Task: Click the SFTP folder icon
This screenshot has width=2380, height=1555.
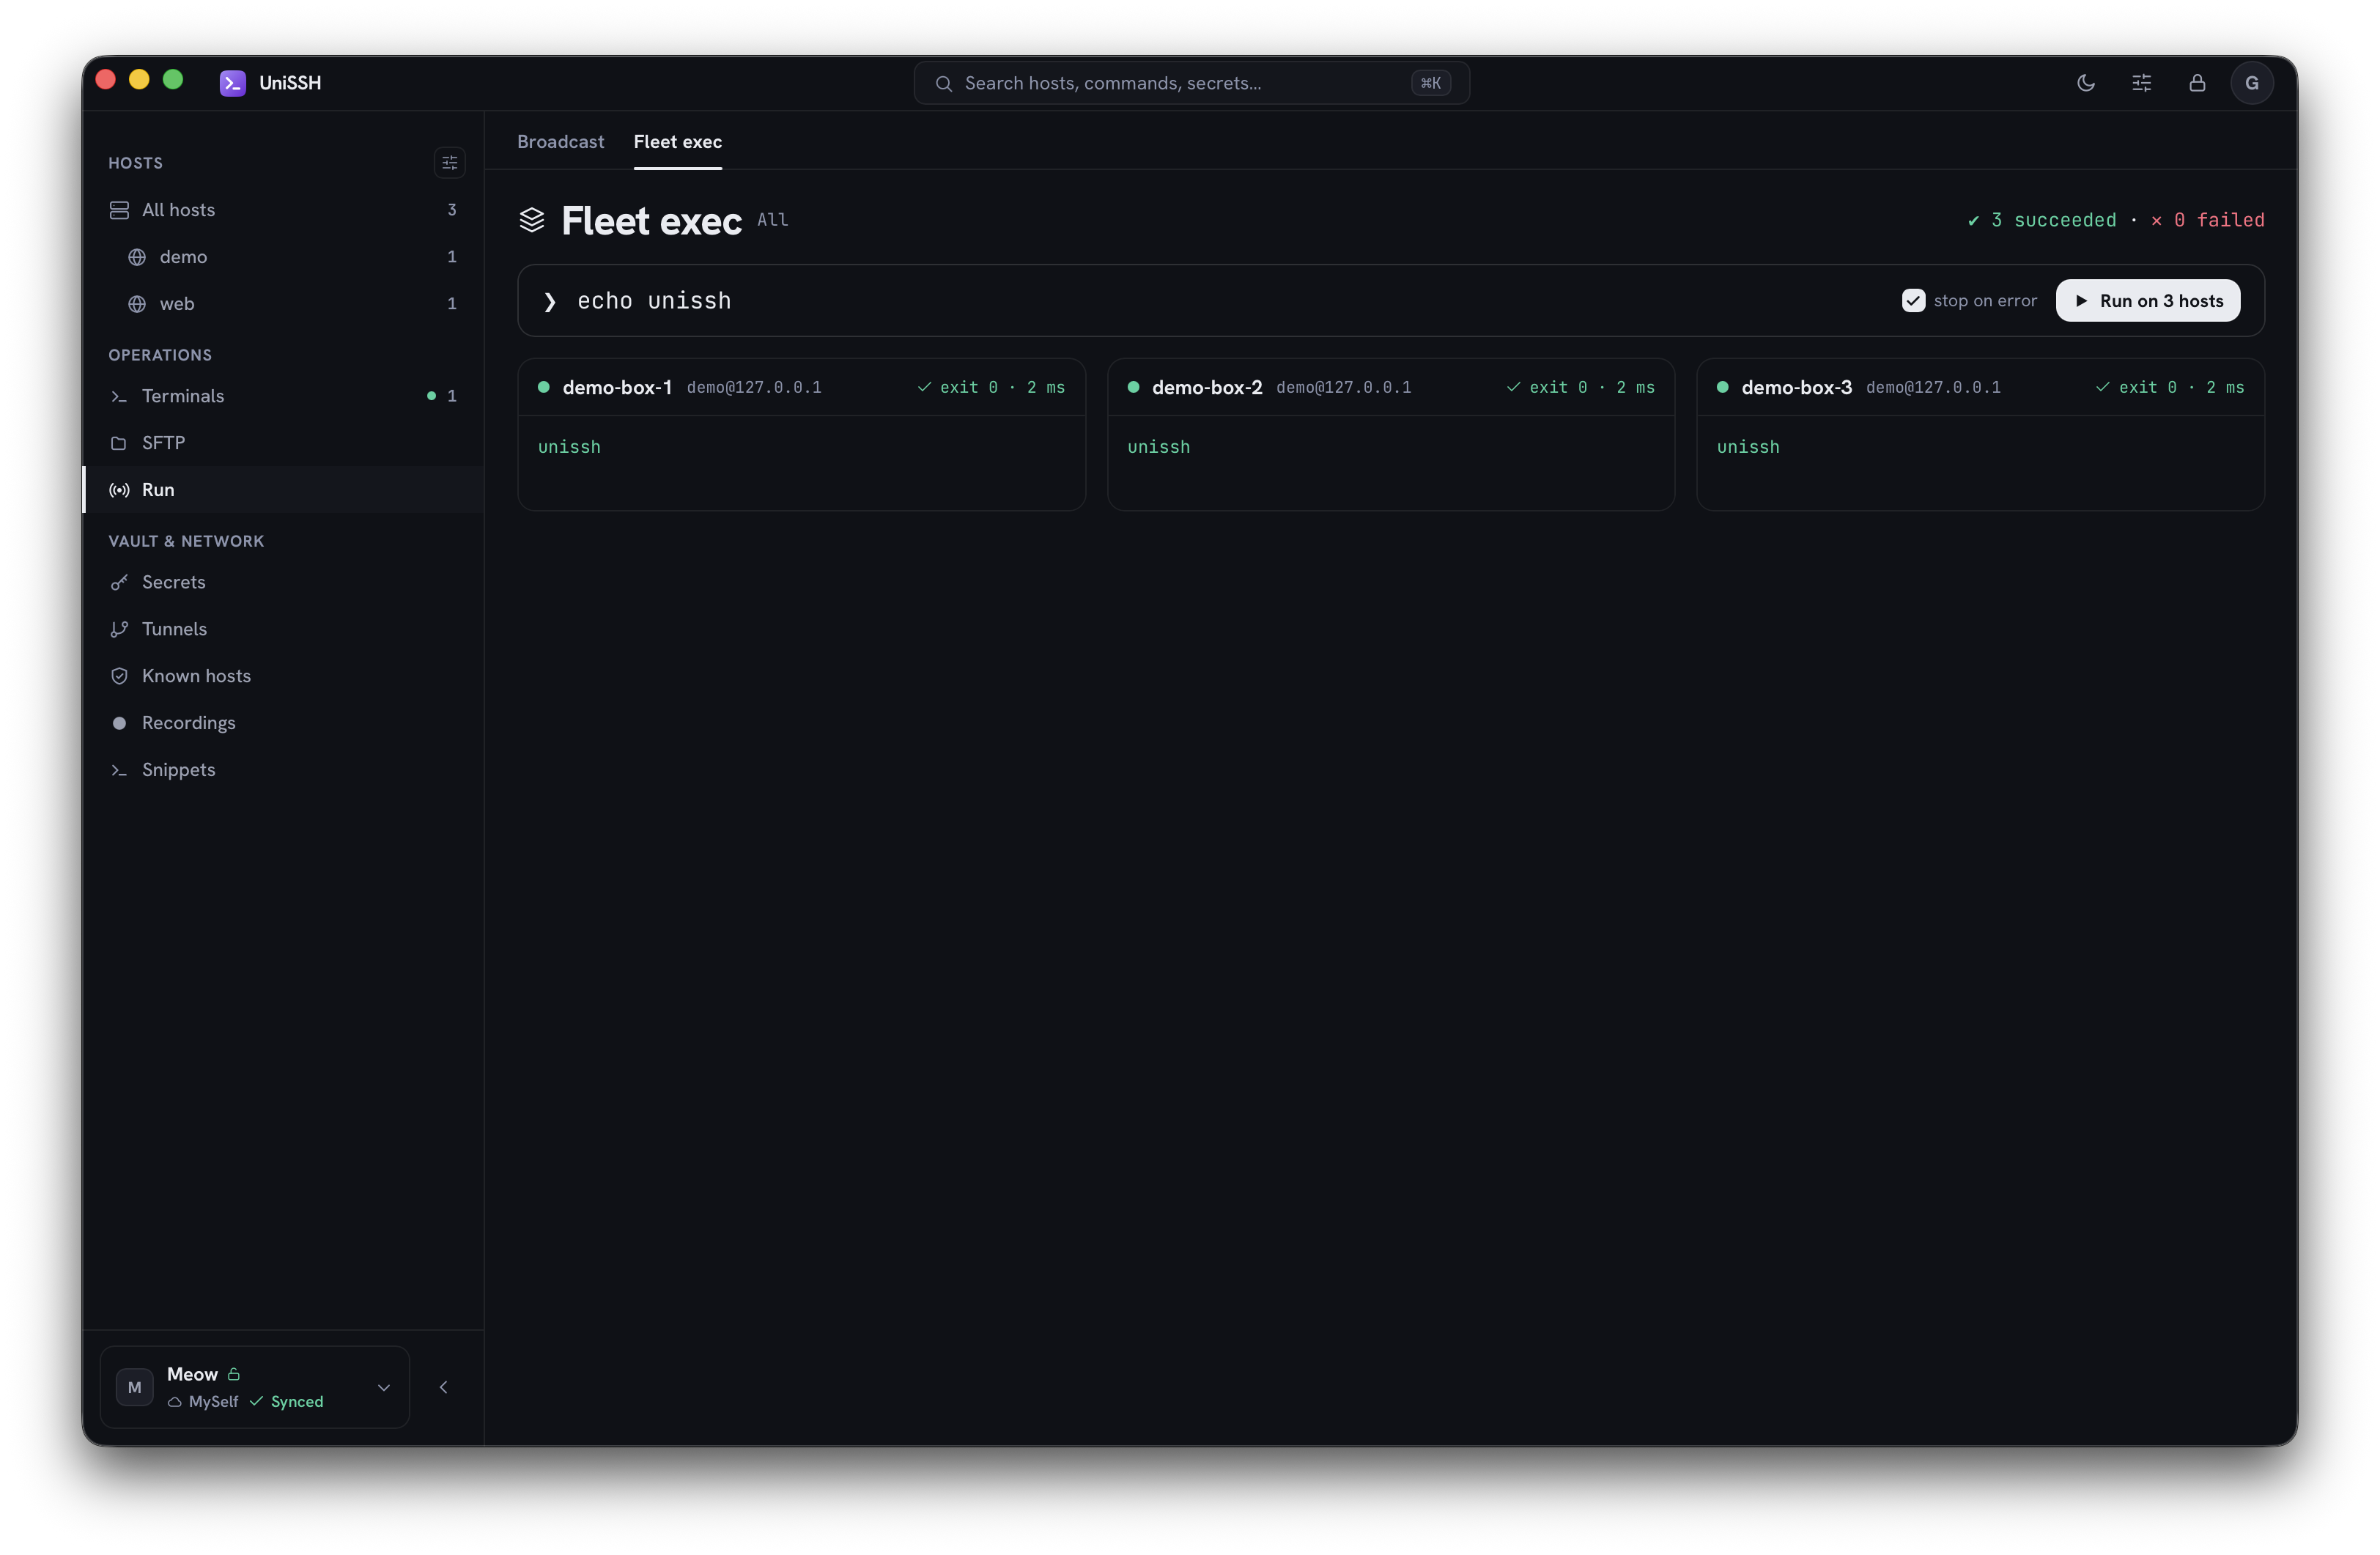Action: (x=119, y=443)
